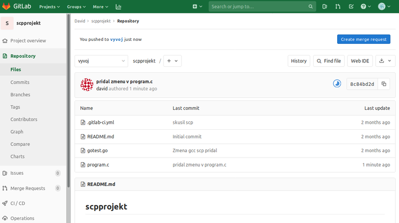Click the scpprojekt project avatar S
399x223 pixels.
(x=7, y=23)
